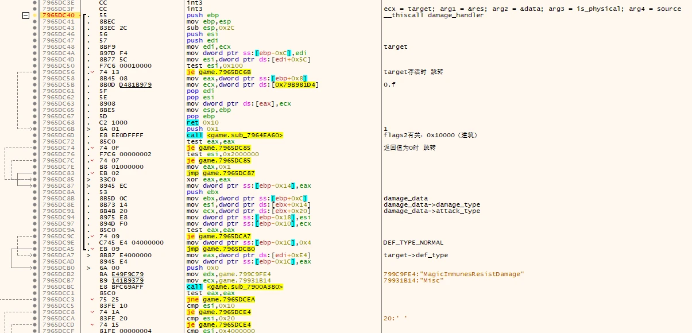The width and height of the screenshot is (692, 333).
Task: Toggle breakpoint dot on row 7965DCC3
Action: 36,300
